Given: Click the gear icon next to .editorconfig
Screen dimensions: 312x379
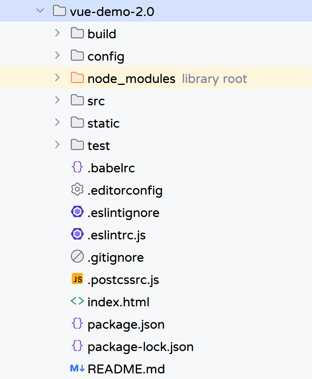Looking at the screenshot, I should (x=77, y=189).
